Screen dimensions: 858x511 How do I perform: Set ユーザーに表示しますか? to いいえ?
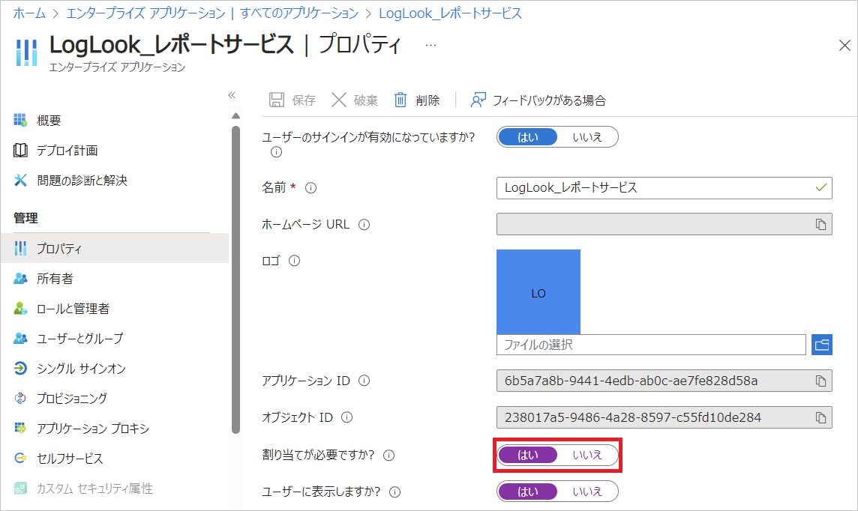click(x=587, y=492)
